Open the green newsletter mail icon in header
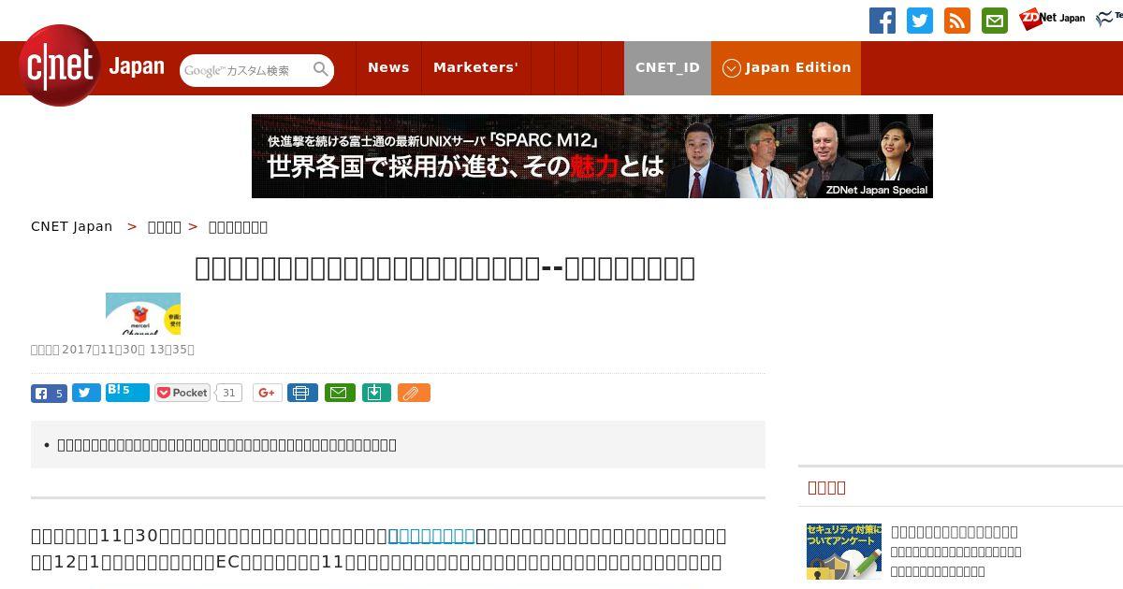 pyautogui.click(x=995, y=21)
